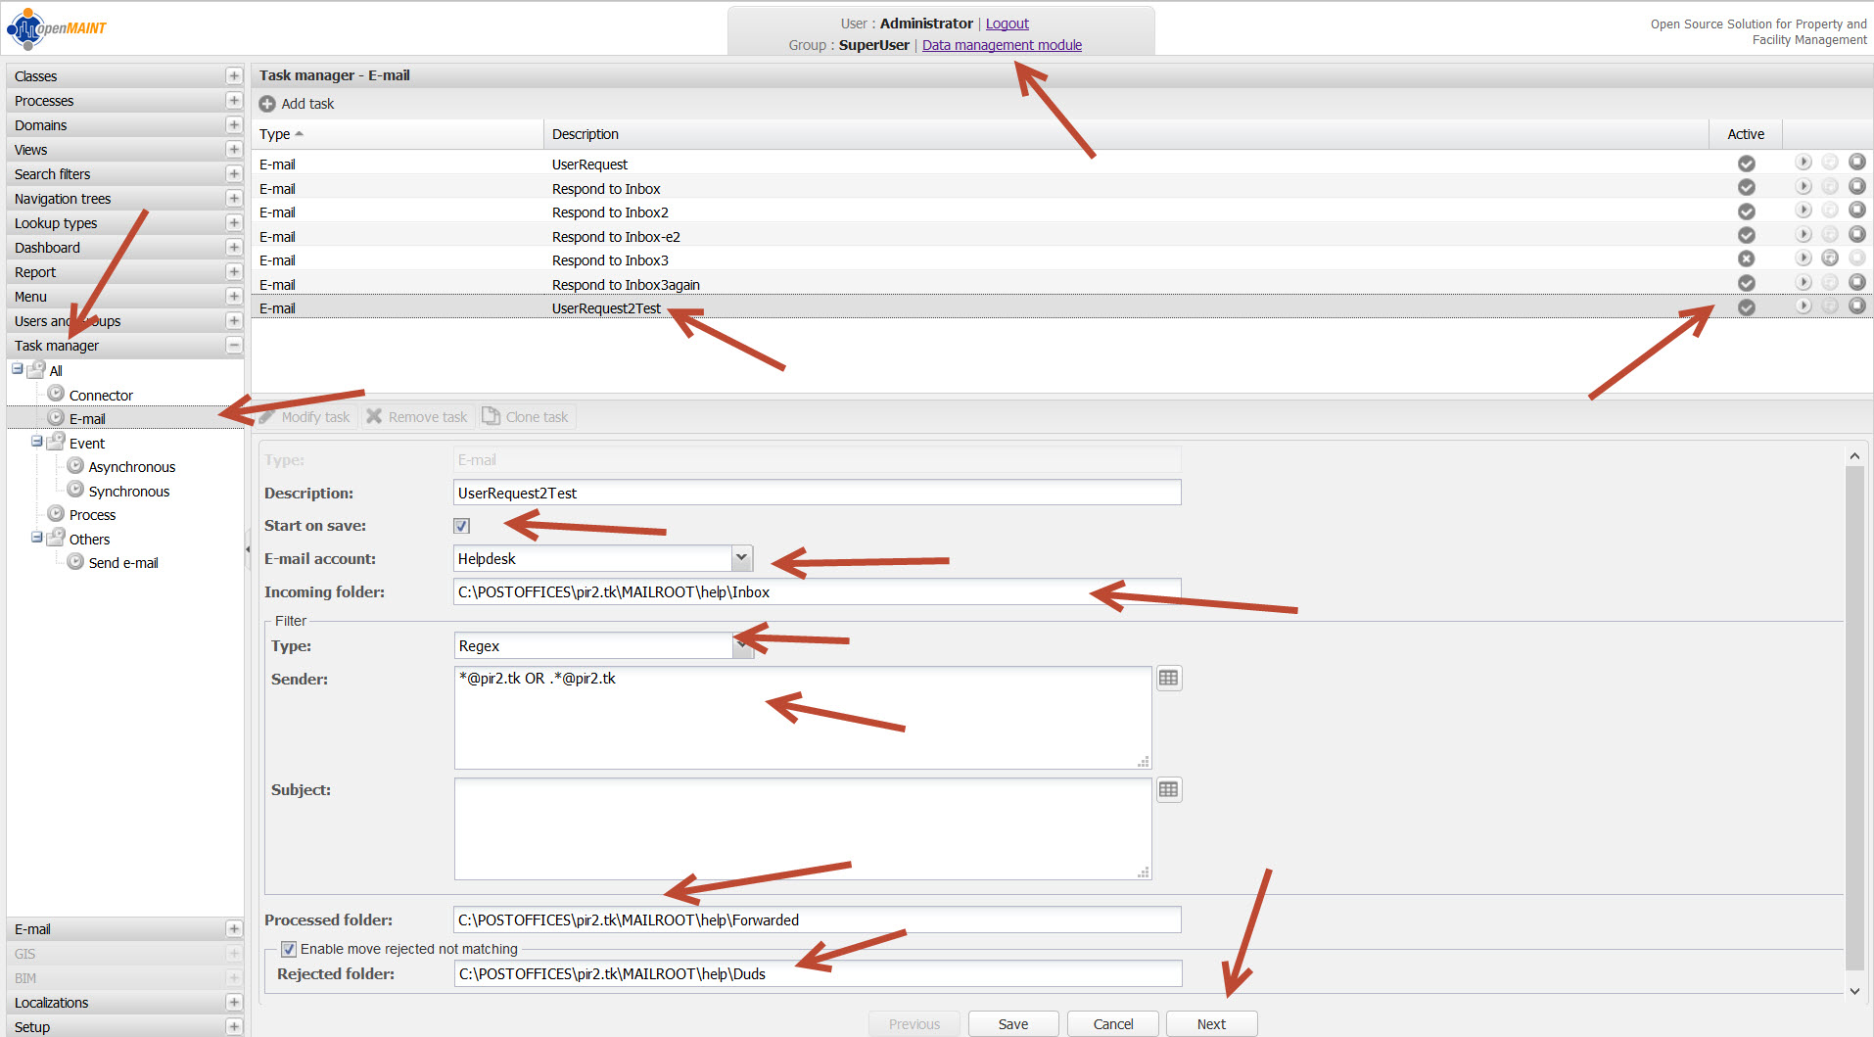Toggle the Start on save checkbox
Image resolution: width=1874 pixels, height=1037 pixels.
(x=462, y=526)
